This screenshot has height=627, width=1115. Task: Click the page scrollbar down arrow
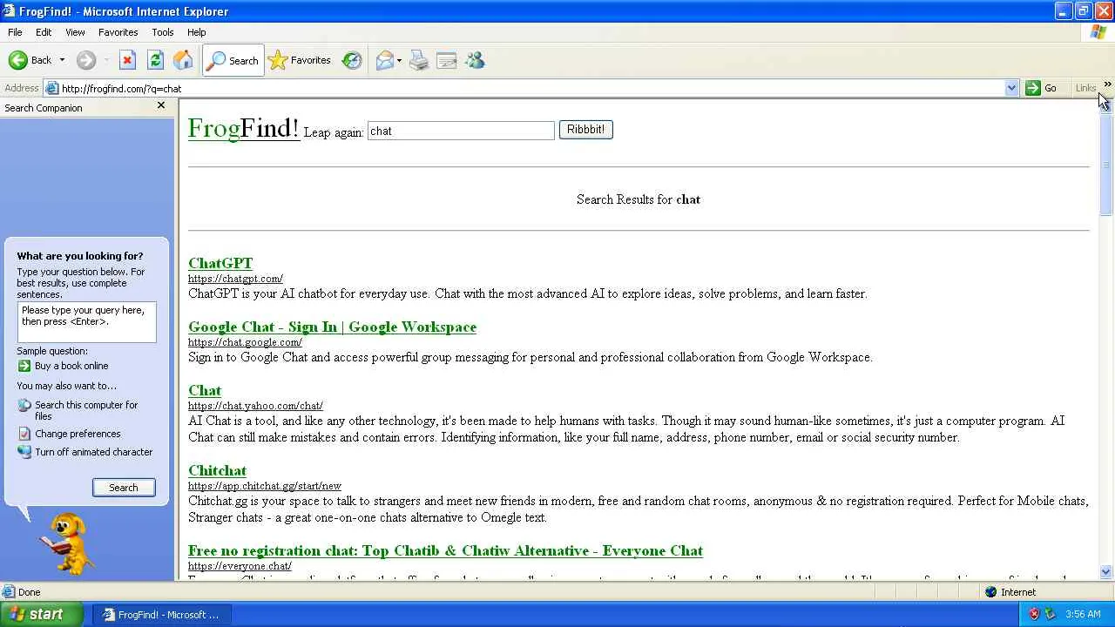(1106, 572)
